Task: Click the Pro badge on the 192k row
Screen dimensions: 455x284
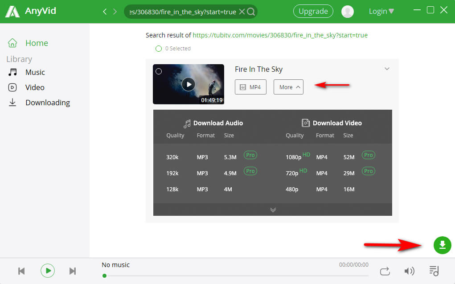Action: tap(250, 171)
